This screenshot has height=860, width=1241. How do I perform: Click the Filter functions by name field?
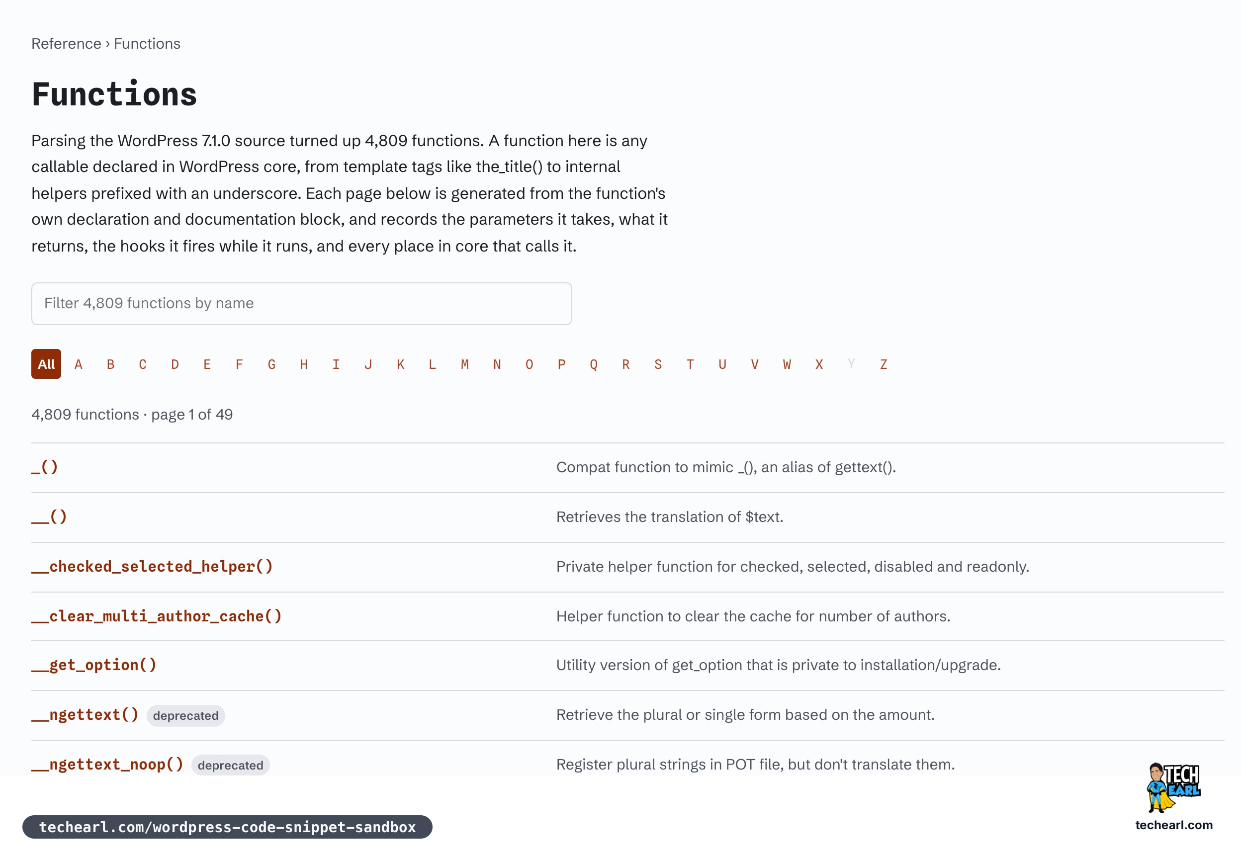(x=301, y=303)
